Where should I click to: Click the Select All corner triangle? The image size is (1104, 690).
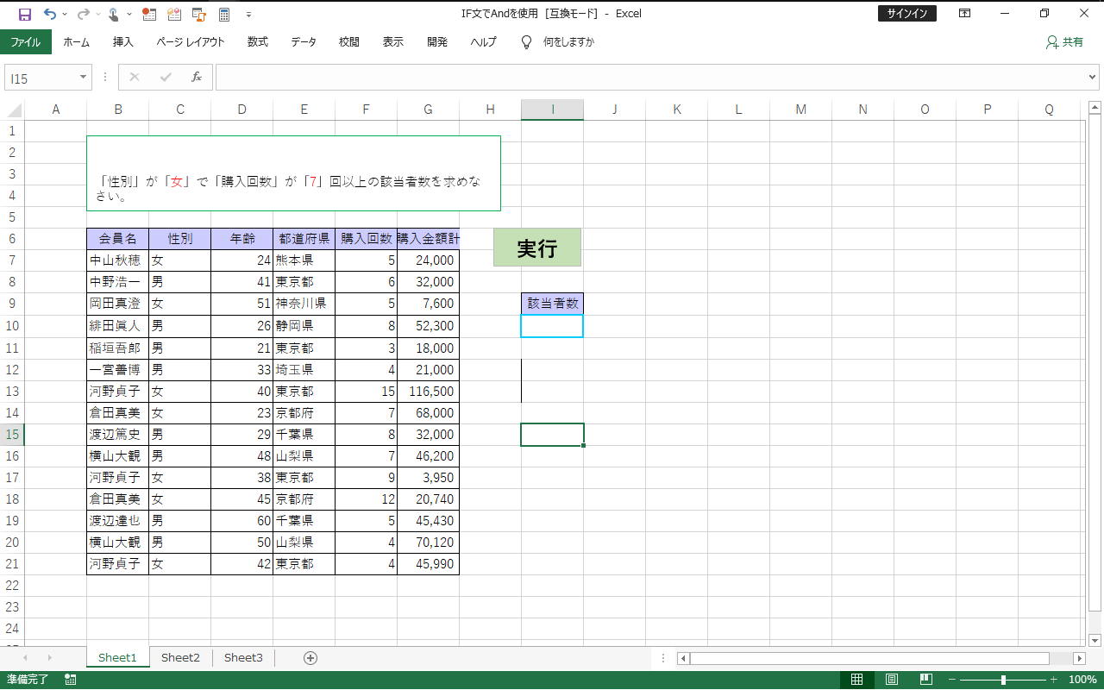pyautogui.click(x=13, y=110)
